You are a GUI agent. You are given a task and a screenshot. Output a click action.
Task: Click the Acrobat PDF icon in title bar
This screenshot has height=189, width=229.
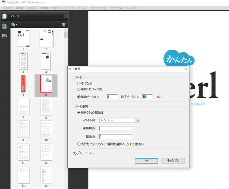[x=4, y=2]
